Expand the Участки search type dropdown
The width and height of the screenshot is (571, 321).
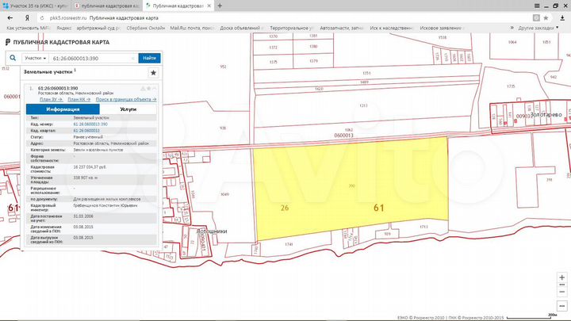click(x=35, y=58)
